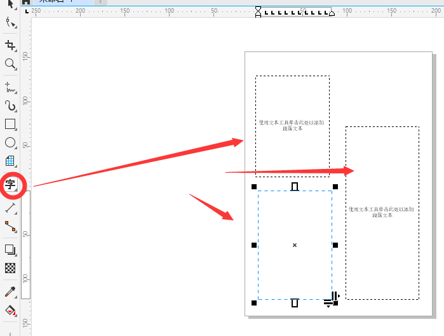Viewport: 444px width, 336px height.
Task: Click the top-right selection handle
Action: tap(335, 187)
